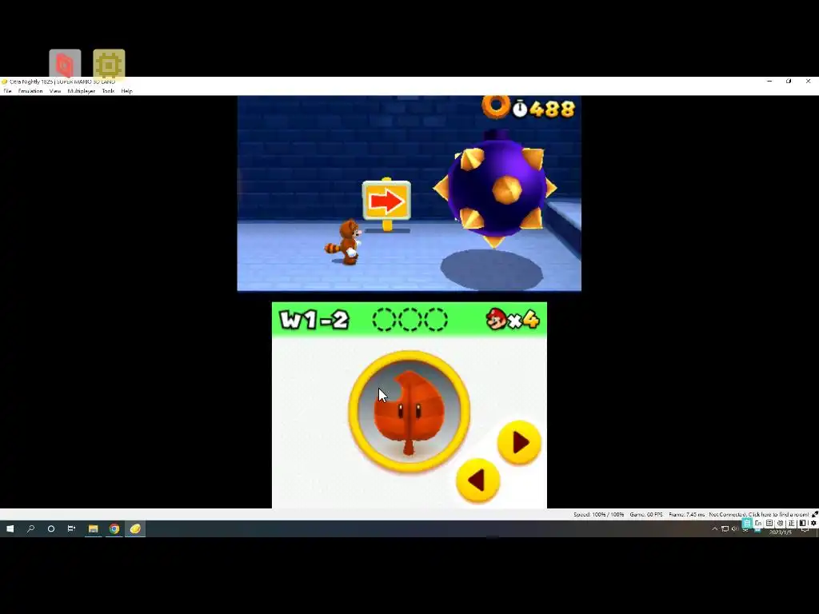Click the Mario lives counter
This screenshot has width=819, height=614.
[x=512, y=319]
